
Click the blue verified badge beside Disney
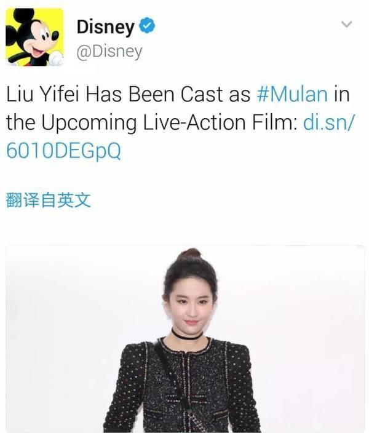(x=146, y=25)
